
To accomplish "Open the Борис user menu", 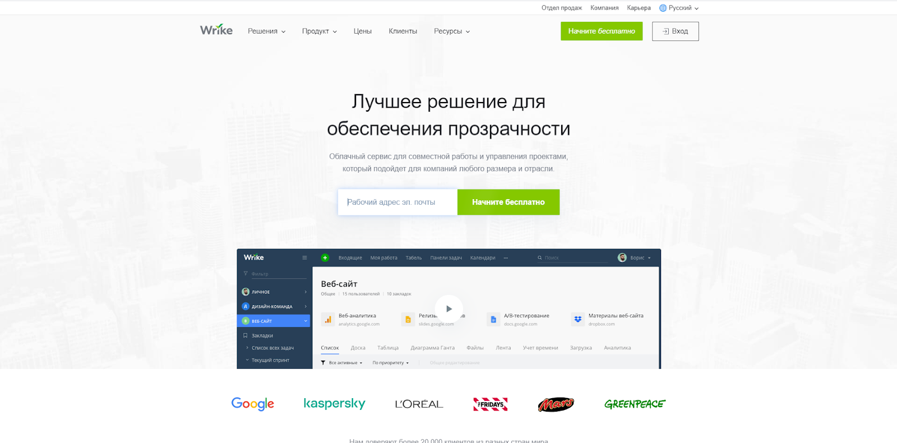I will click(635, 258).
